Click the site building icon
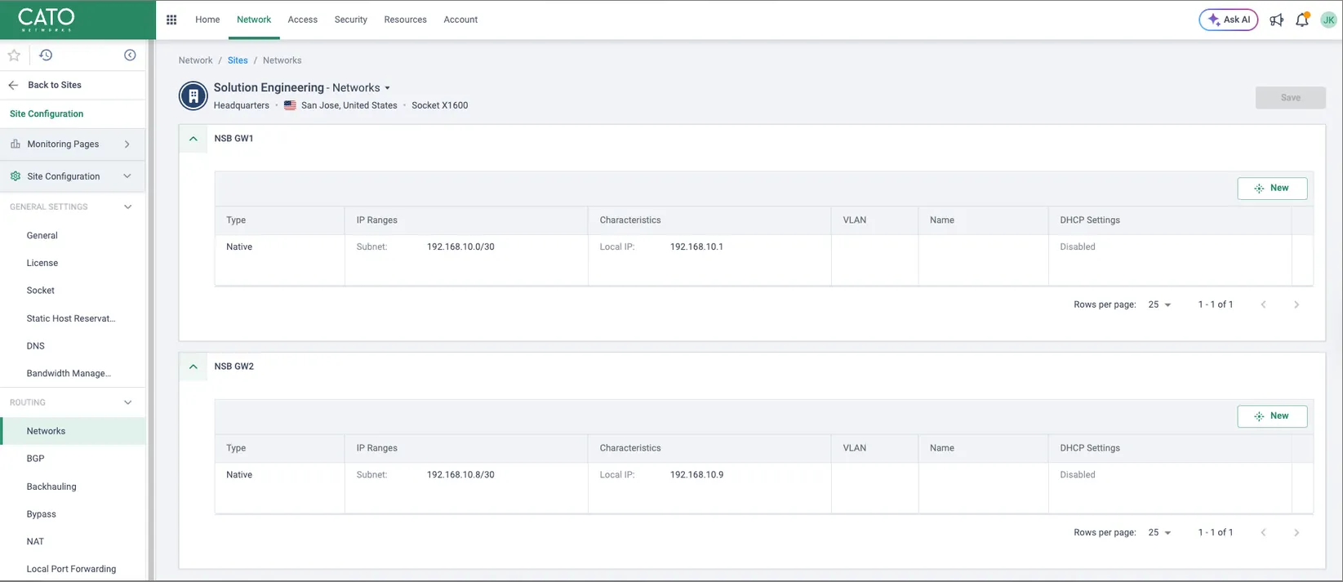This screenshot has height=582, width=1343. coord(193,96)
